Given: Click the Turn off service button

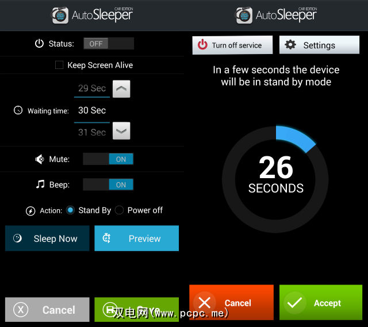Looking at the screenshot, I should 232,45.
